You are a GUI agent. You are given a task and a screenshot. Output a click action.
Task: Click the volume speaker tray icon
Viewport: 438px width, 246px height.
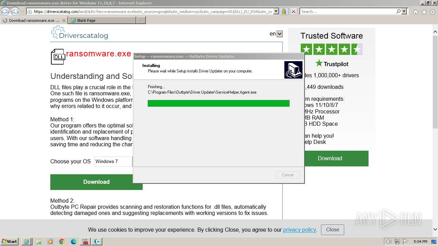pos(389,242)
